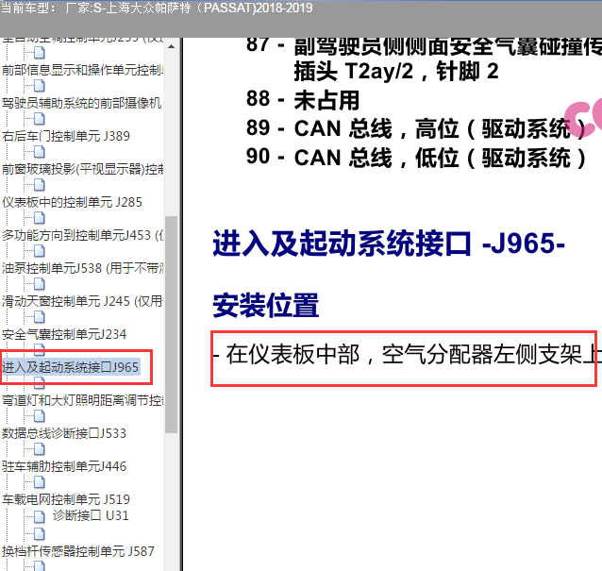
Task: Click the text 插头 T2ay/2，针脚 2
Action: [396, 72]
